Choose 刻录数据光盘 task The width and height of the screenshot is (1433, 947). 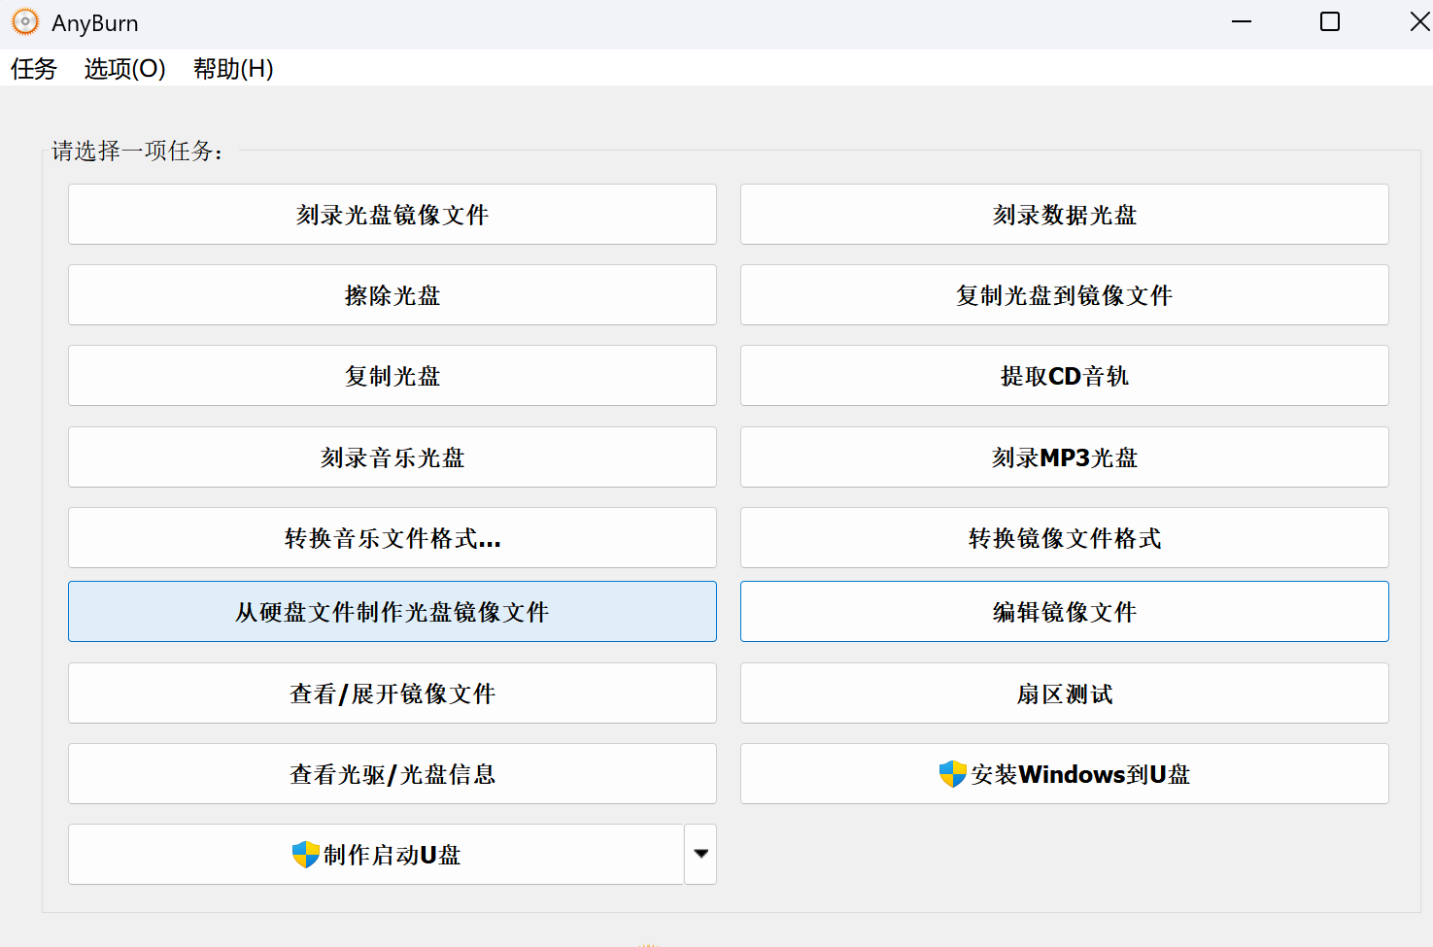[1065, 215]
